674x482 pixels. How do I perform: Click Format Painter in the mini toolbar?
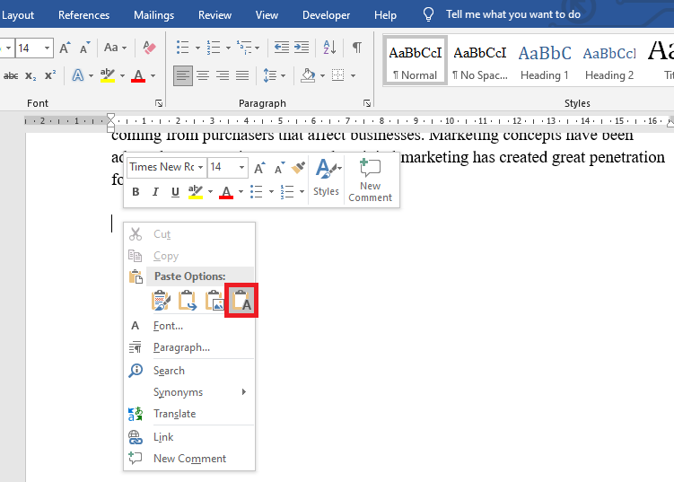pyautogui.click(x=298, y=167)
